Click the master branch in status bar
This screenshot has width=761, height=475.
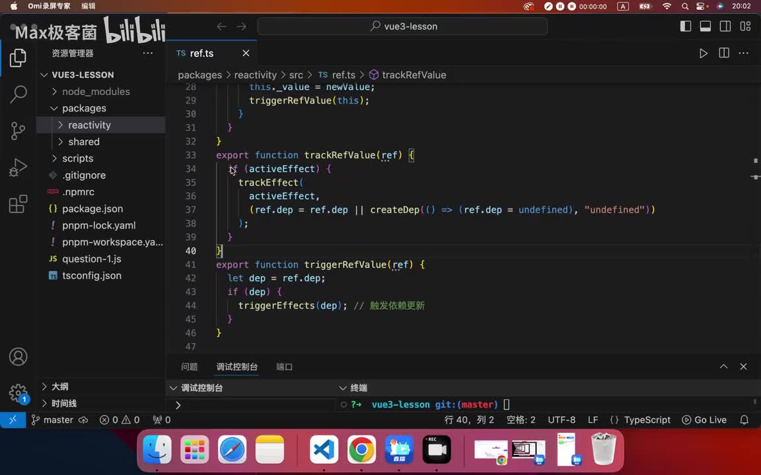tap(52, 420)
